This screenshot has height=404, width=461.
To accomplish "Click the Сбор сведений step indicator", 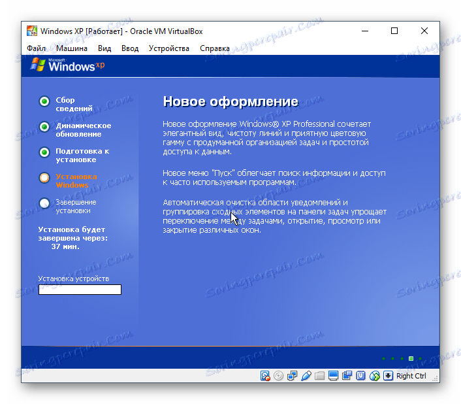I will (44, 101).
